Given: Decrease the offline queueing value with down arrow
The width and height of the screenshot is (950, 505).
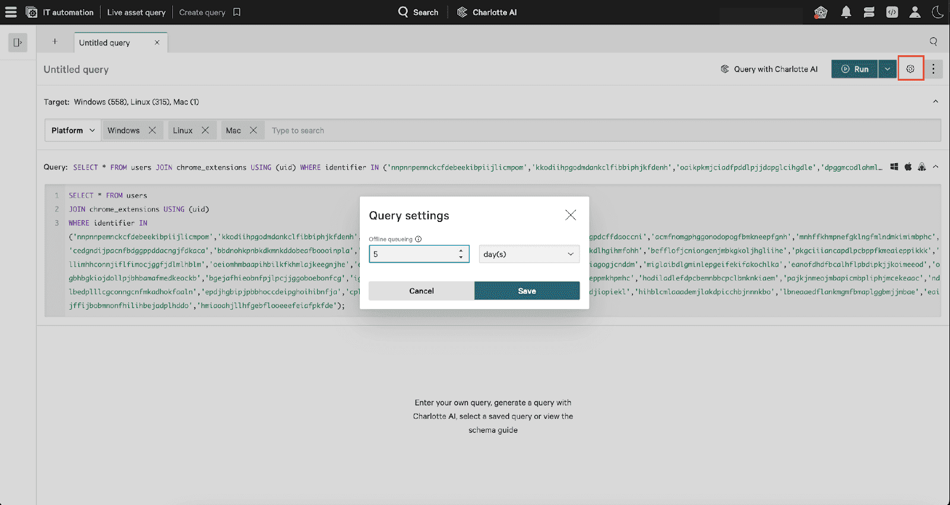Looking at the screenshot, I should 461,258.
